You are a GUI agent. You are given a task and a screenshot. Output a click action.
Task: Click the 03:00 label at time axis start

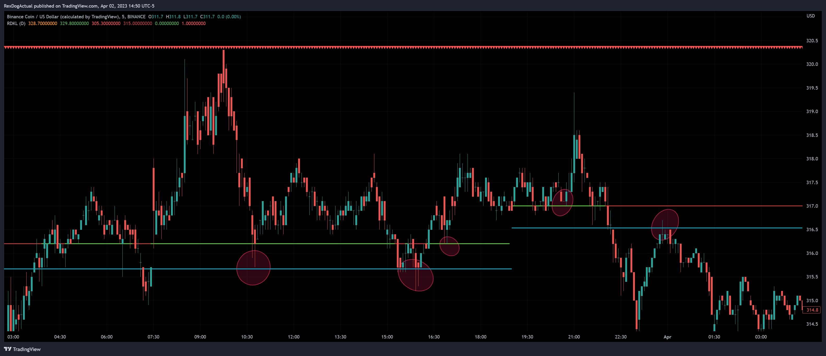pyautogui.click(x=13, y=337)
